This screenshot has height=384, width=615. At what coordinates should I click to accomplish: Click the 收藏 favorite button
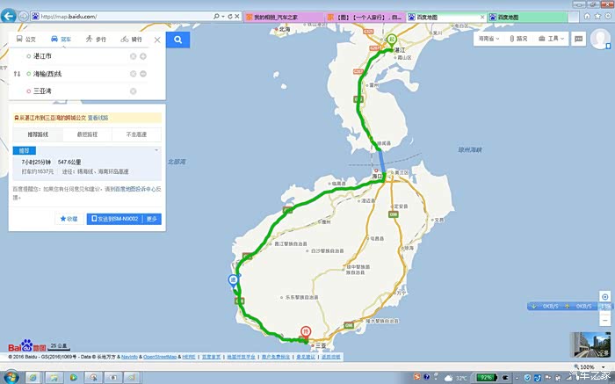point(68,219)
